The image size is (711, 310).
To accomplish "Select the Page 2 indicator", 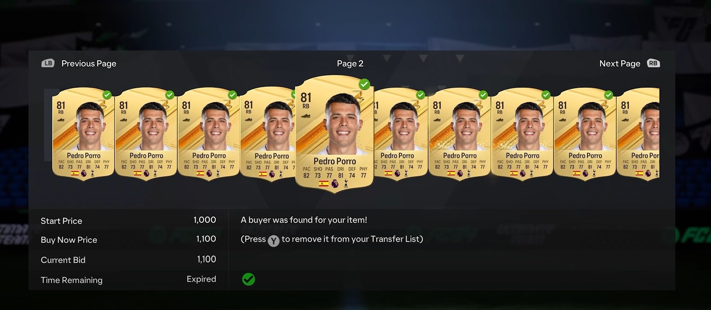I will coord(350,63).
